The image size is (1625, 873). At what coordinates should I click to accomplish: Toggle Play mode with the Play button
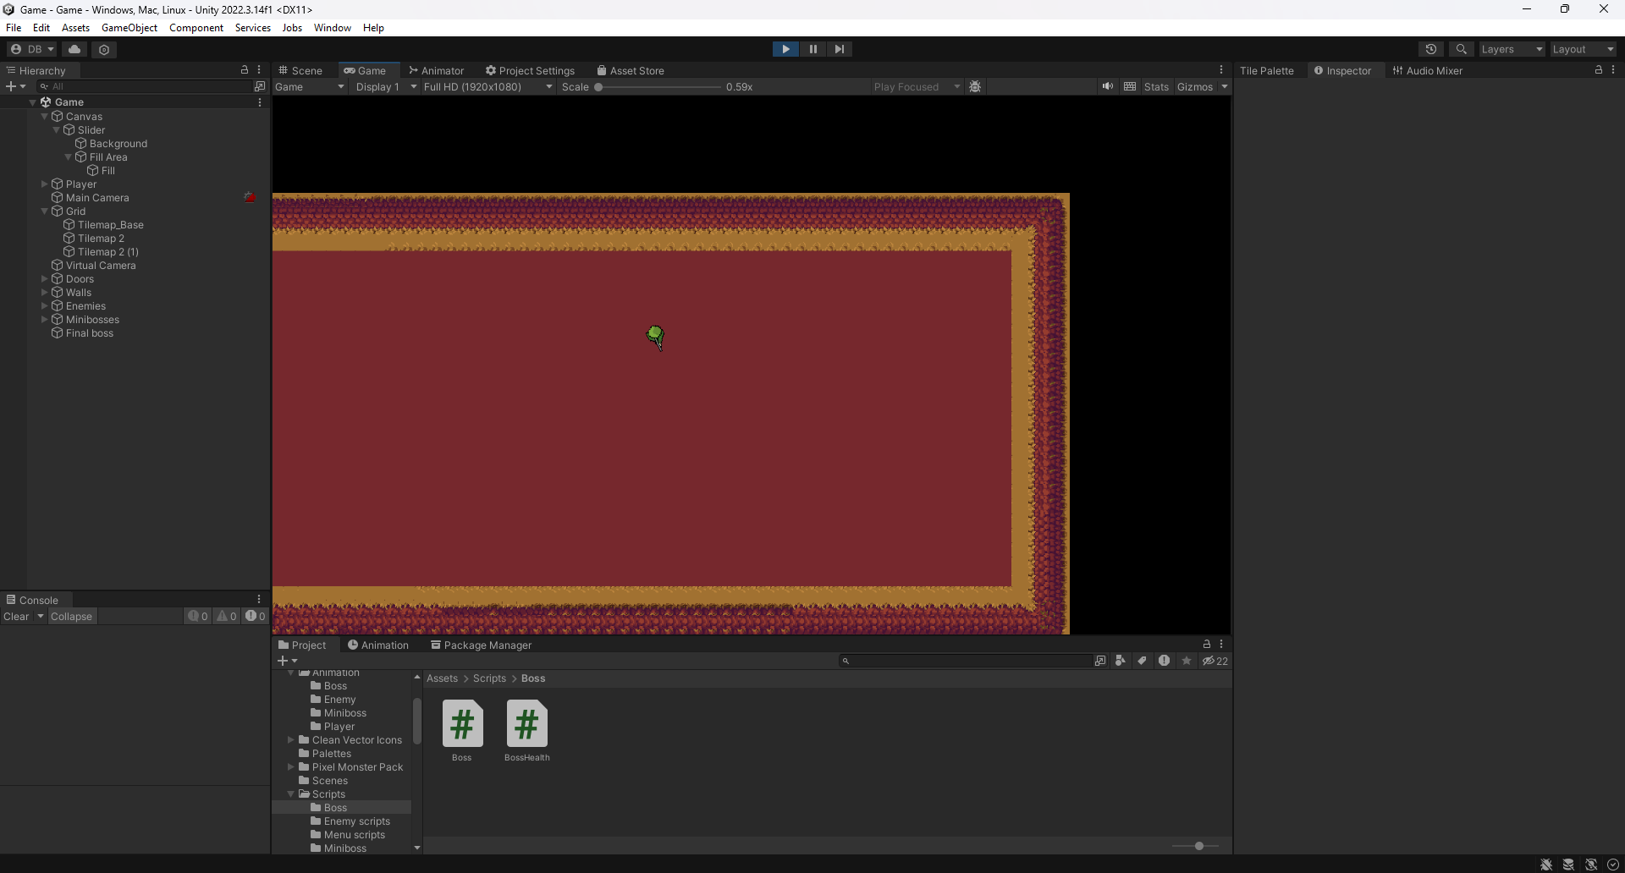coord(785,49)
